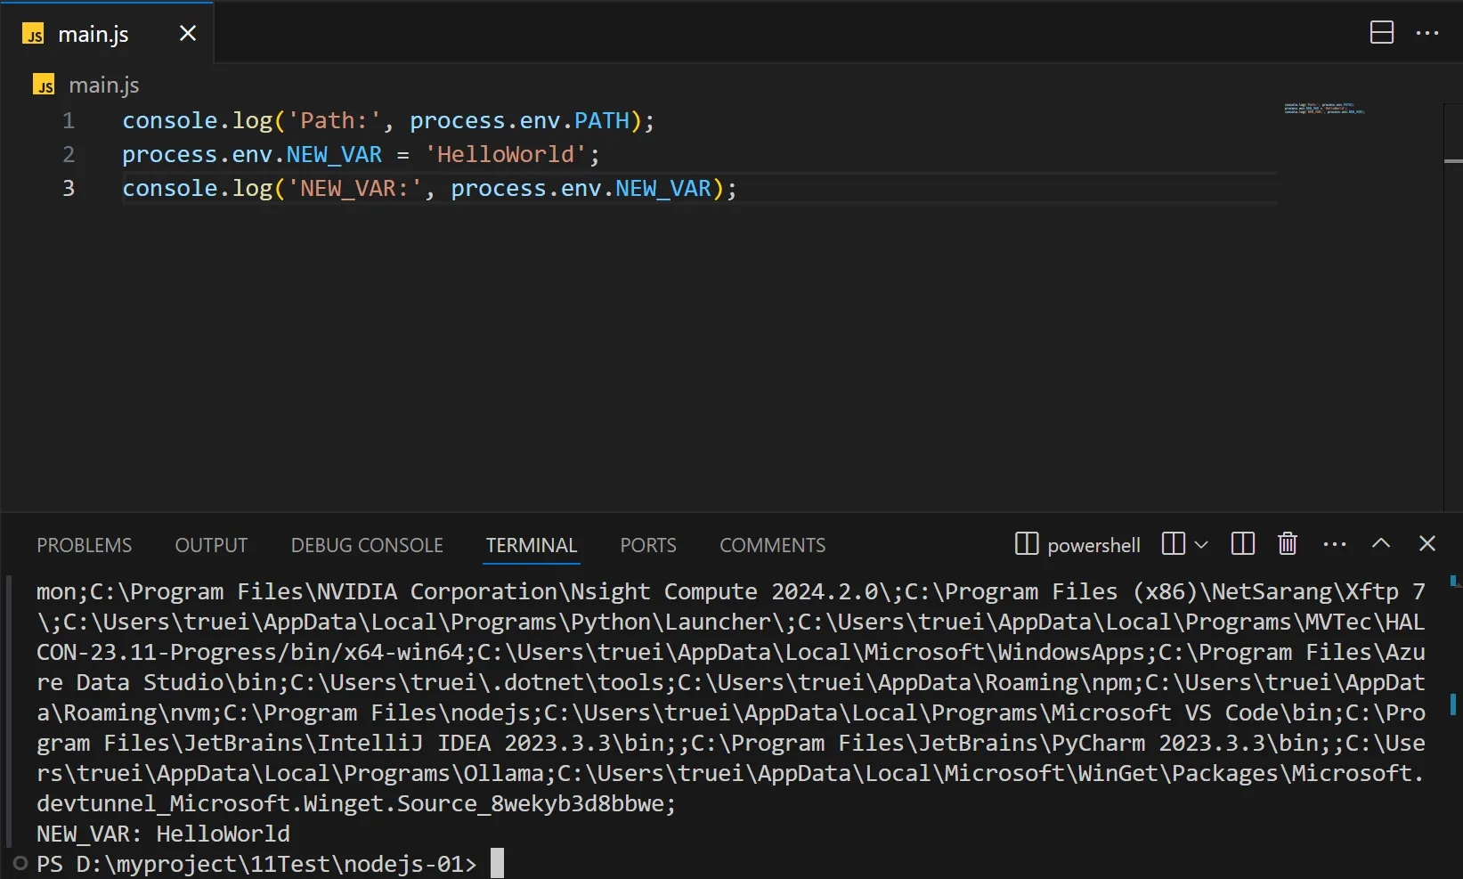
Task: Close the bottom panel
Action: 1427,543
